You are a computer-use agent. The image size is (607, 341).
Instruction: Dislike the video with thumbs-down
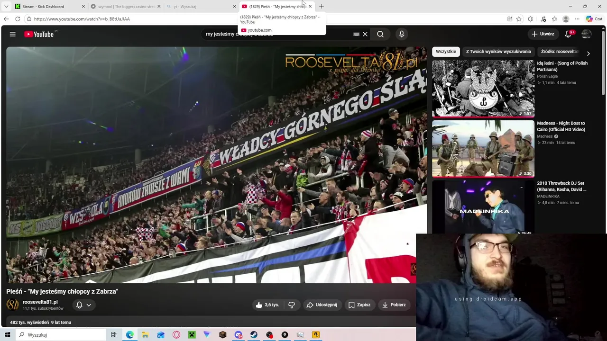[x=291, y=305]
